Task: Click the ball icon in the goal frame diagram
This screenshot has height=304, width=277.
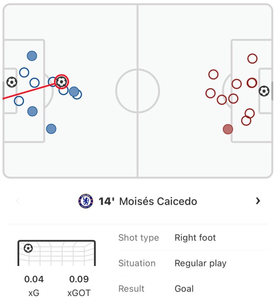Action: point(28,248)
